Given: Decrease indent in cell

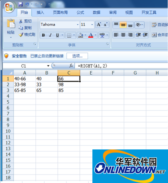Looking at the screenshot, I should point(138,35).
